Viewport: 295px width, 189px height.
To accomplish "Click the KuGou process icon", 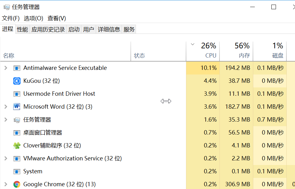I will point(17,81).
